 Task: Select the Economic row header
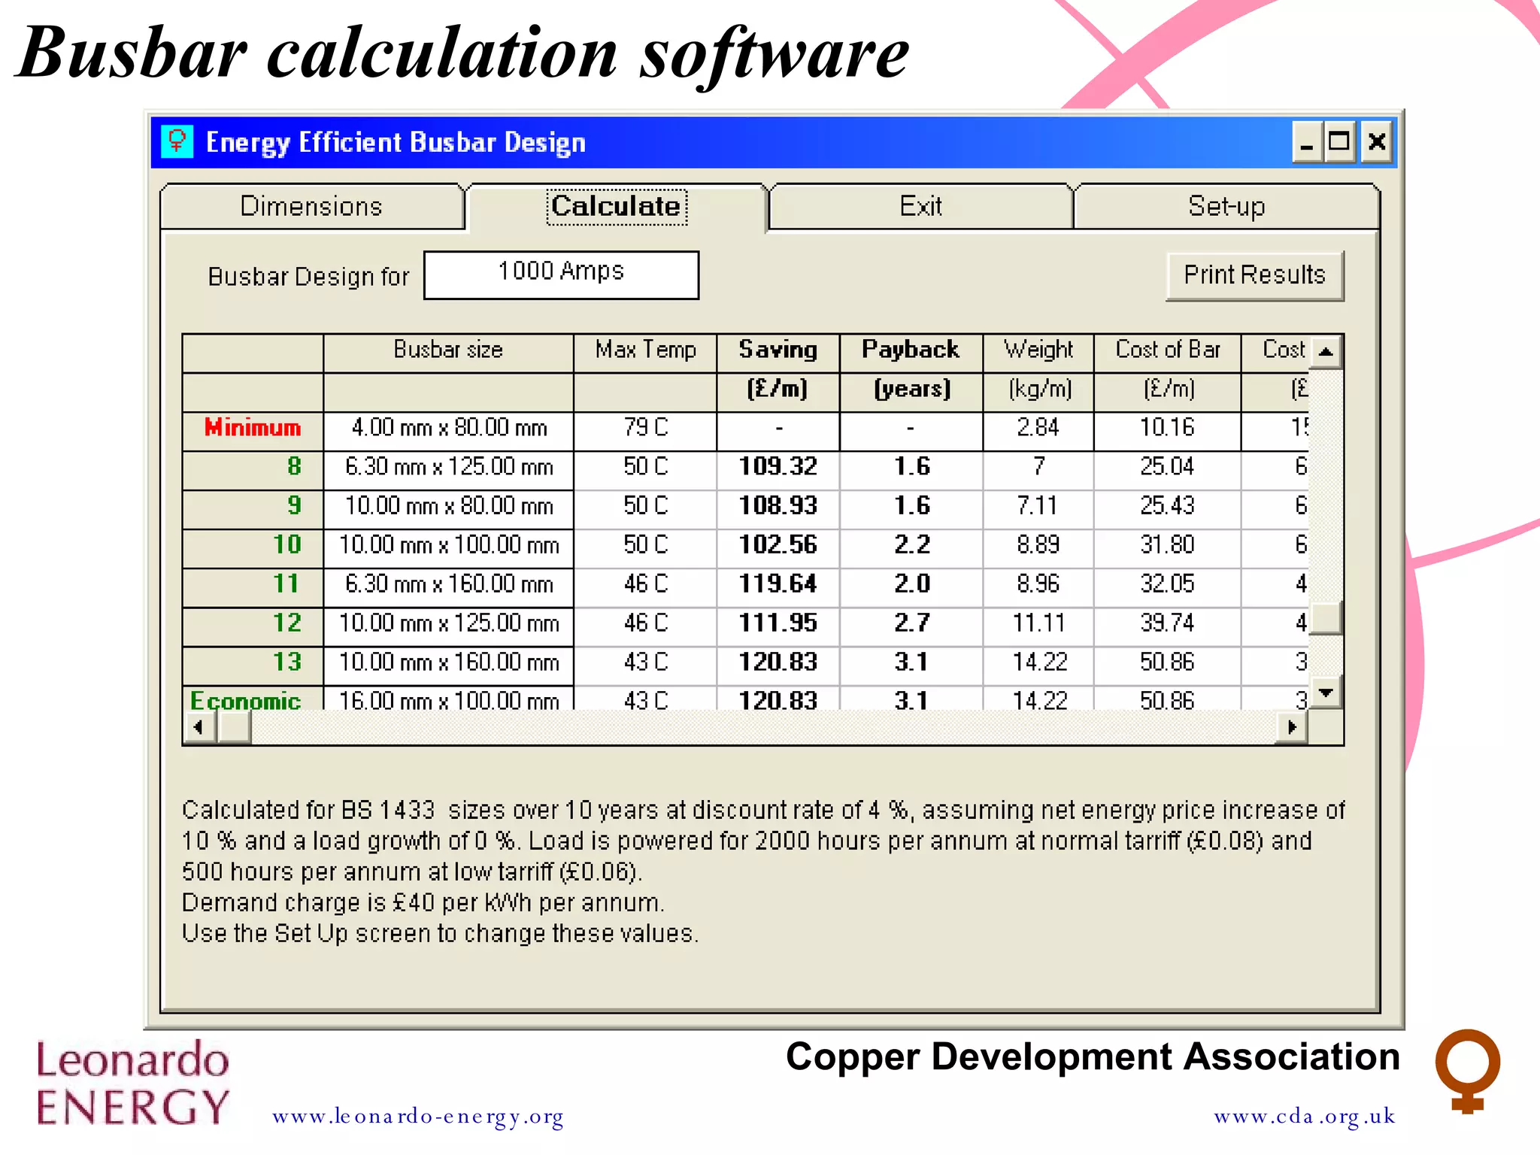click(x=246, y=699)
